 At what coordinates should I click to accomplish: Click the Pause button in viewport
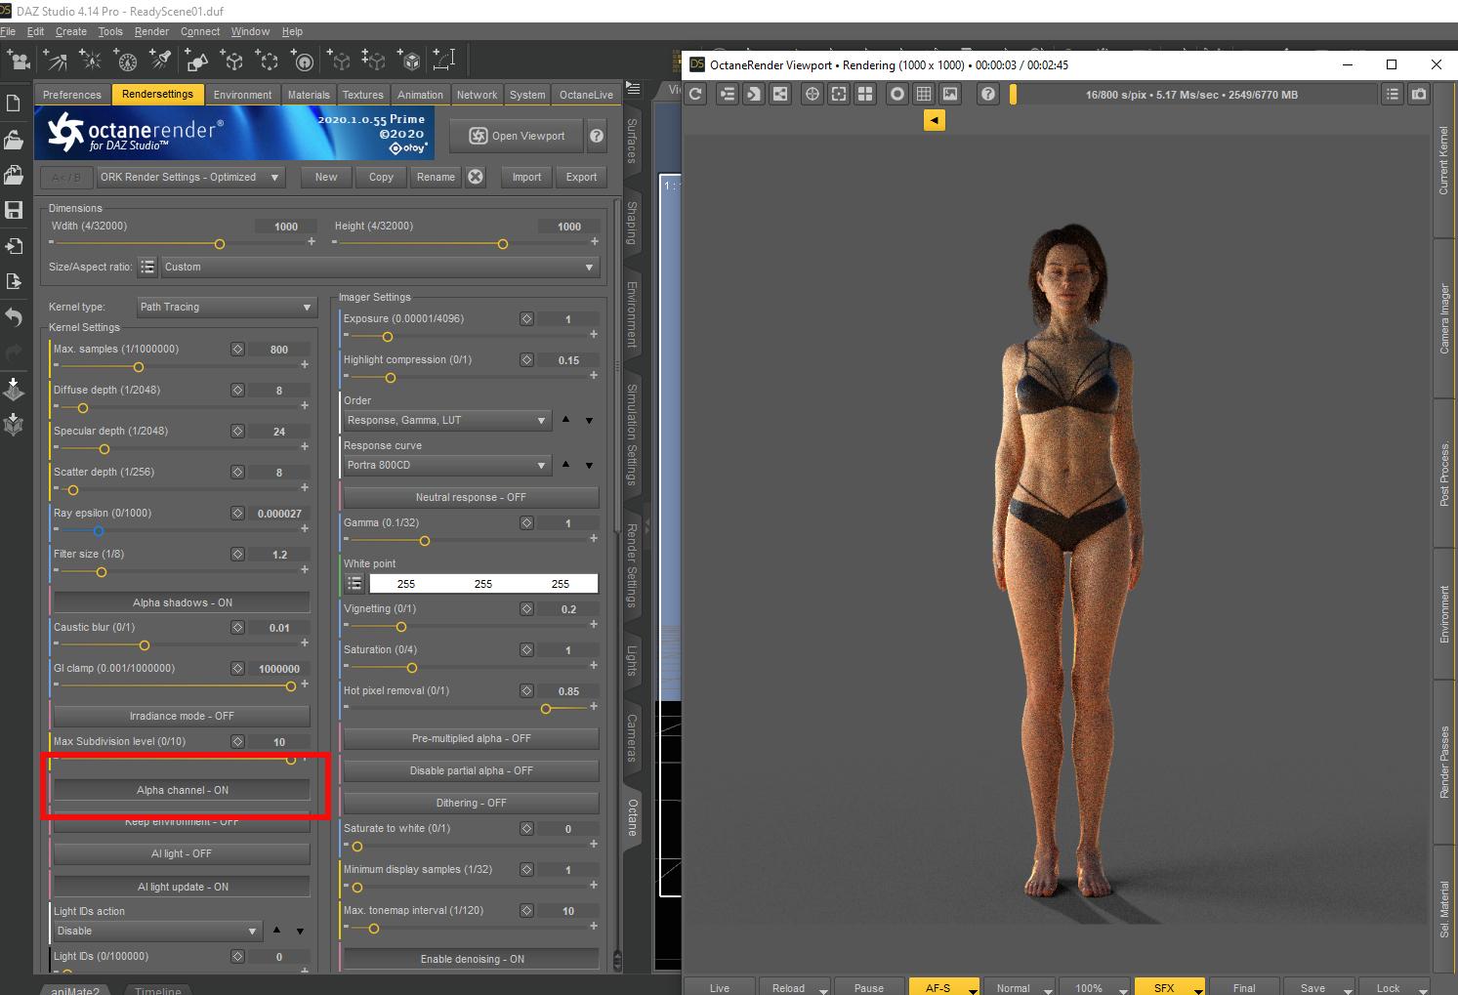869,987
